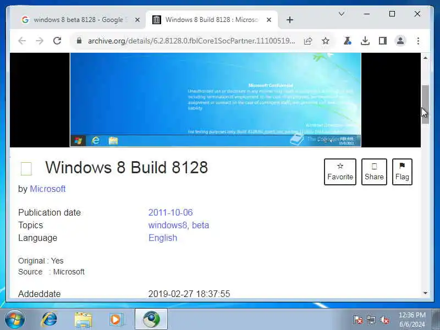The height and width of the screenshot is (330, 440).
Task: Open publication date 2011-10-06 link
Action: 170,212
